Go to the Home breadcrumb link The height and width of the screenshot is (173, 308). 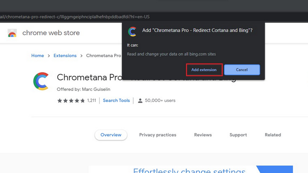38,56
